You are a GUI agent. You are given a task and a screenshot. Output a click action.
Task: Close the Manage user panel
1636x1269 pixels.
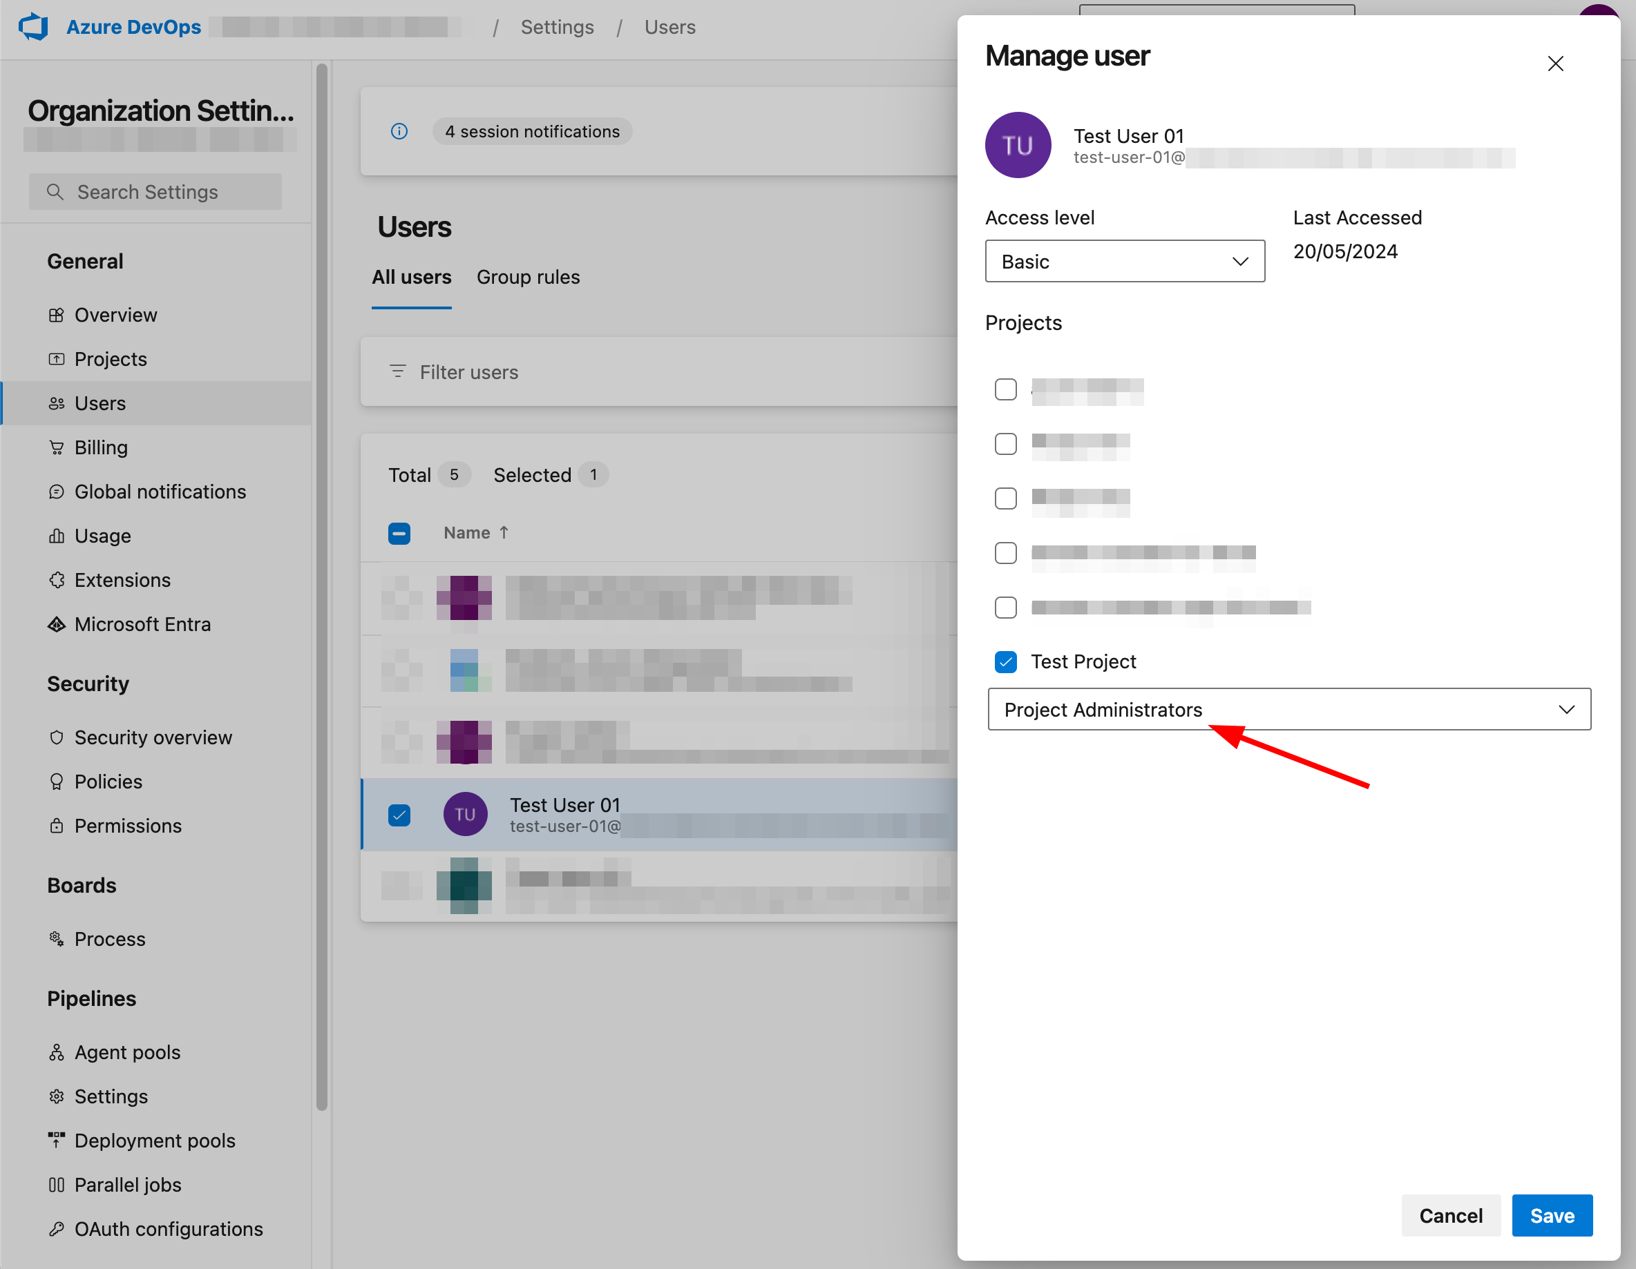click(1556, 64)
